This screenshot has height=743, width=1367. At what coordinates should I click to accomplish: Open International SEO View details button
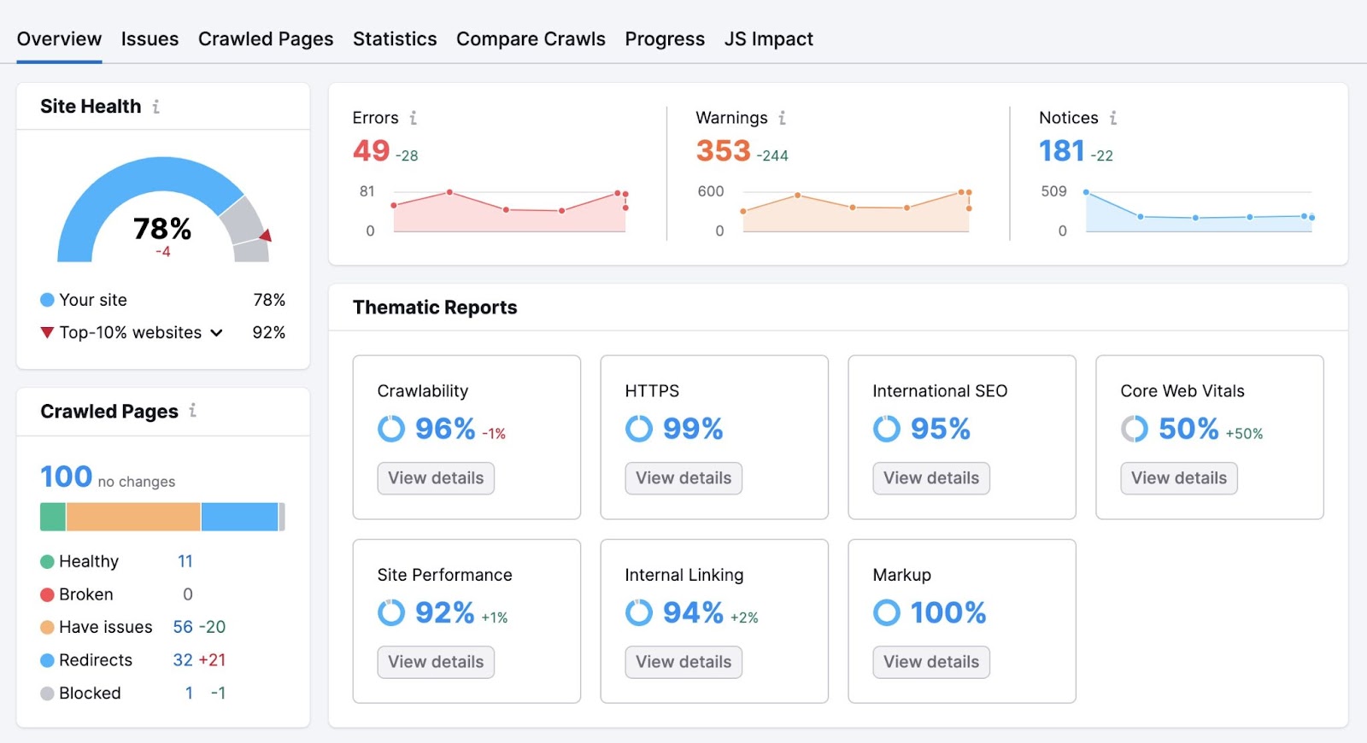pos(931,478)
